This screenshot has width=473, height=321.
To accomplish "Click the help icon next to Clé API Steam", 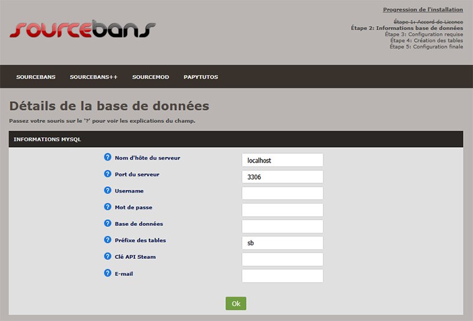I will (108, 257).
